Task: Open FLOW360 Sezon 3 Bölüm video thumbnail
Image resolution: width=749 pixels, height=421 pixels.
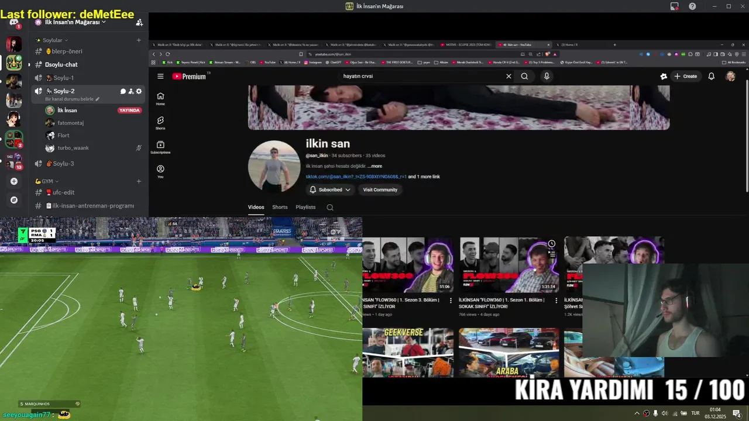Action: click(x=408, y=264)
